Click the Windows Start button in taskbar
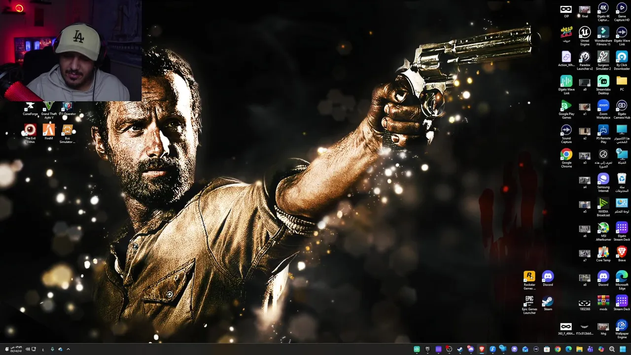 pyautogui.click(x=623, y=349)
